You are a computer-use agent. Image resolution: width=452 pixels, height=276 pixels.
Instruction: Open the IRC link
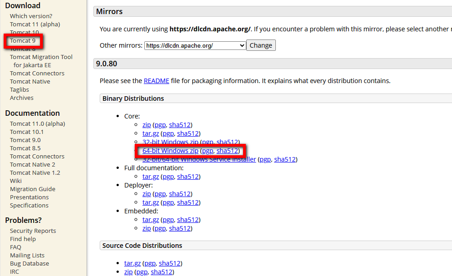click(x=15, y=271)
